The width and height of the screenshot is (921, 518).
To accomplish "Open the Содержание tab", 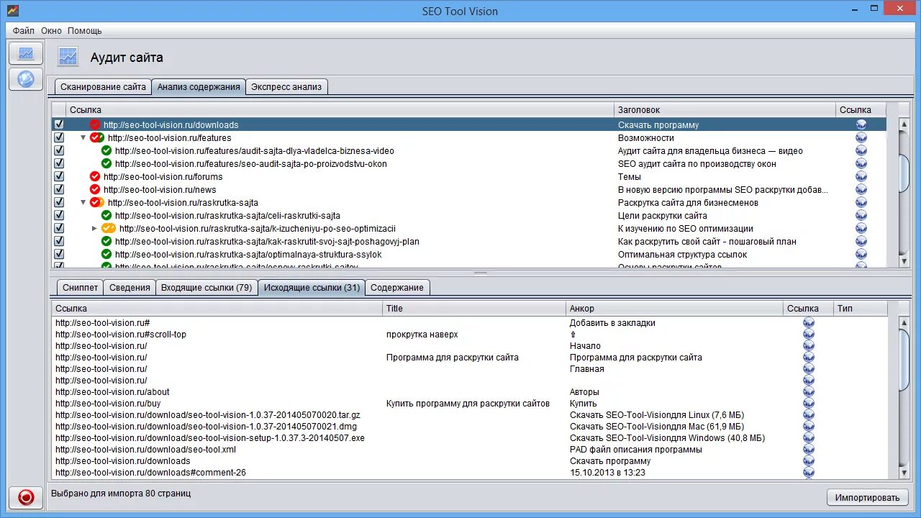I will pos(397,287).
